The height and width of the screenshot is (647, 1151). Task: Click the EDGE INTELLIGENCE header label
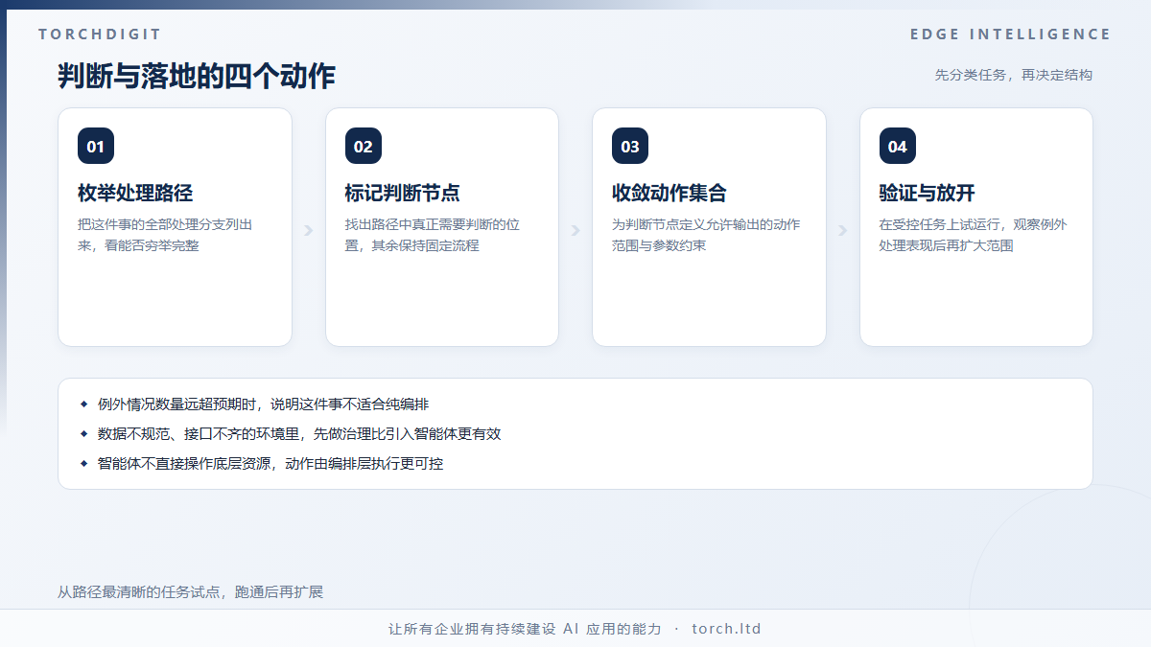[x=1011, y=35]
